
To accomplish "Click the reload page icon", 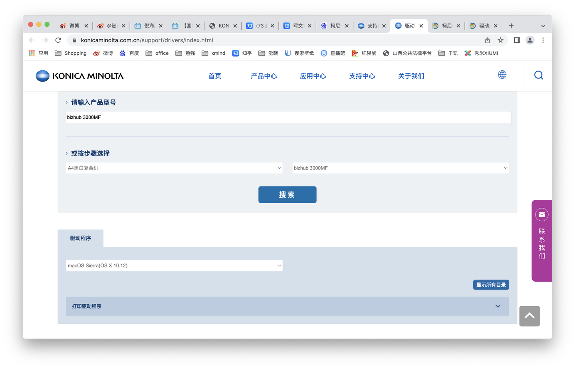I will (x=58, y=40).
